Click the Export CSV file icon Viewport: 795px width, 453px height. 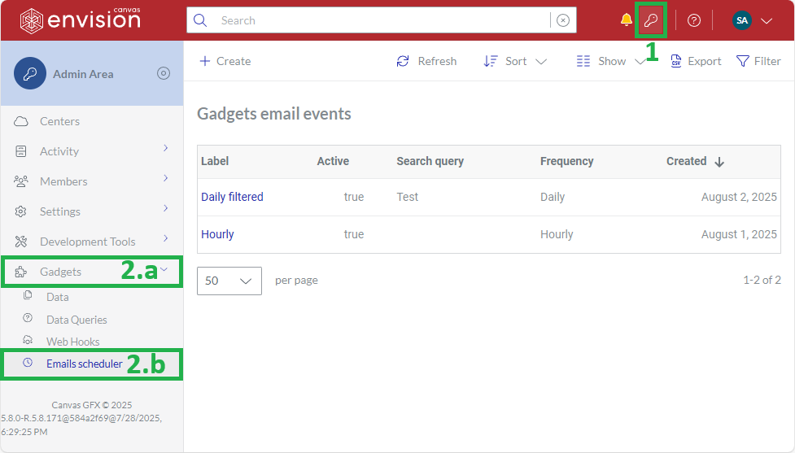click(676, 61)
